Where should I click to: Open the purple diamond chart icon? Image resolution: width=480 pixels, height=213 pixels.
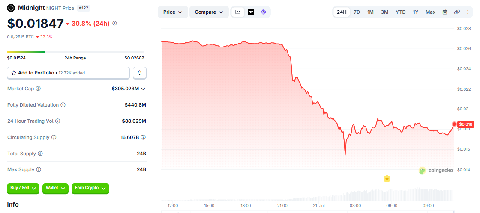(263, 12)
